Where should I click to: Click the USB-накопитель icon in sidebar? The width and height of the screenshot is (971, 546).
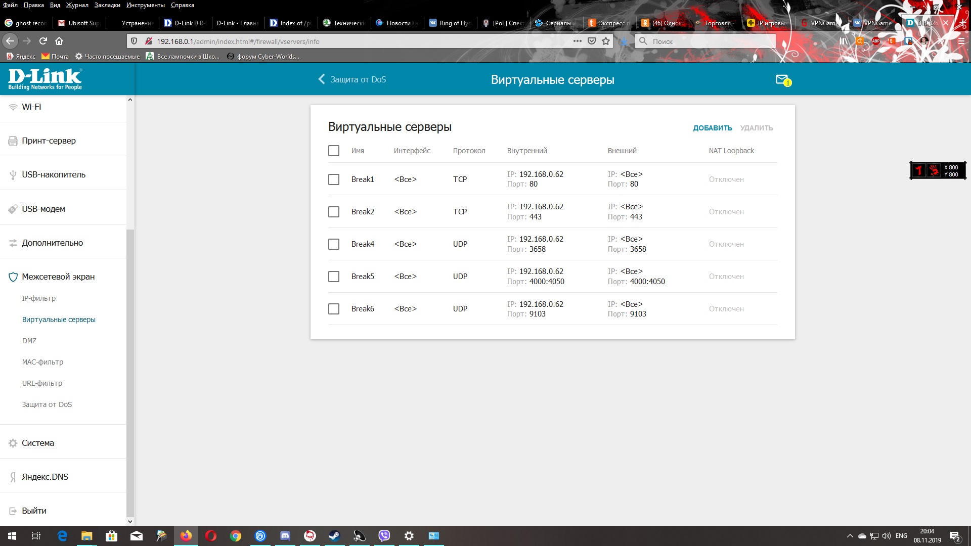(x=13, y=175)
